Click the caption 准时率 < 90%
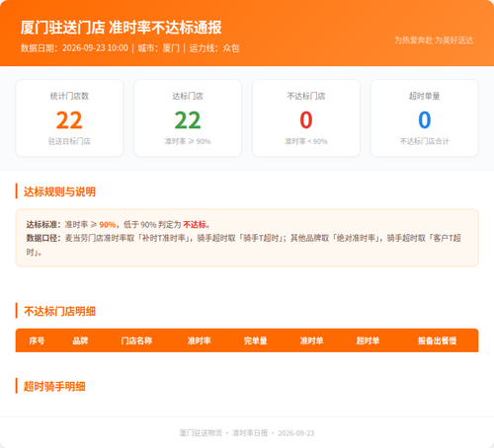The image size is (494, 448). point(306,141)
